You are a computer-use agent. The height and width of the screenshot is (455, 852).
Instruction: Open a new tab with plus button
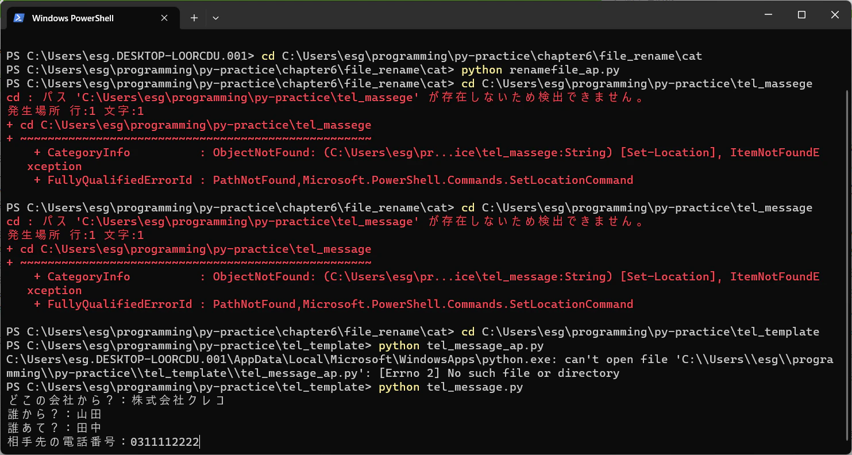(194, 18)
